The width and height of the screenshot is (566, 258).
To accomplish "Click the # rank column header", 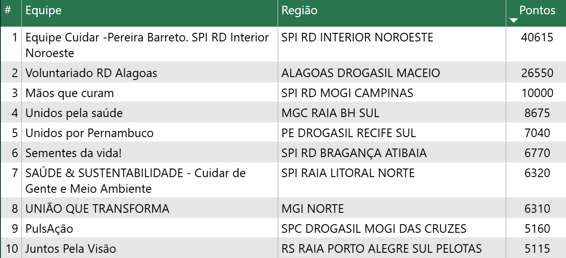I will 8,10.
